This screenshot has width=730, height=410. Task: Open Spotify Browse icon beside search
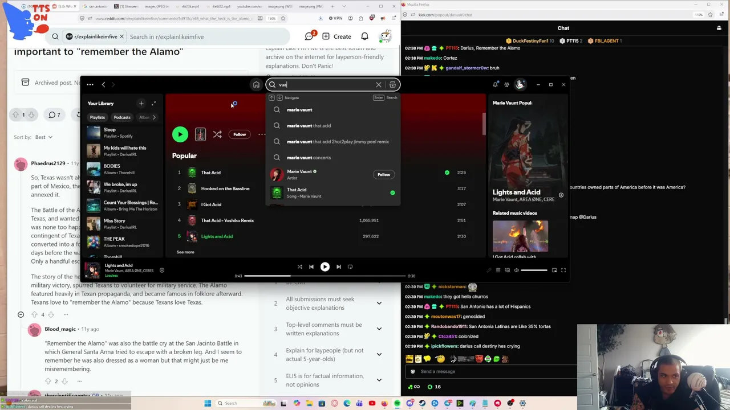click(x=392, y=85)
